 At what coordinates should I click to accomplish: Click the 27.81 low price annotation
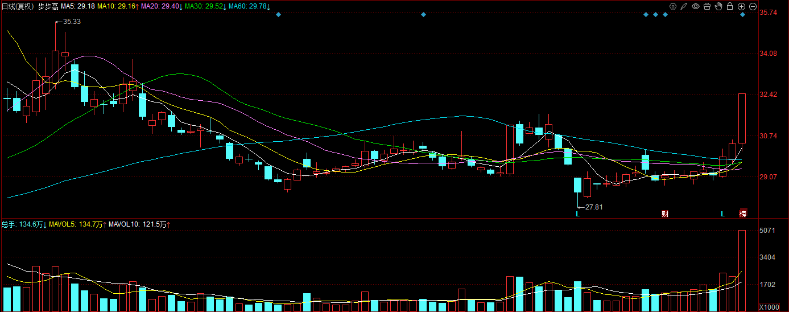(x=593, y=207)
